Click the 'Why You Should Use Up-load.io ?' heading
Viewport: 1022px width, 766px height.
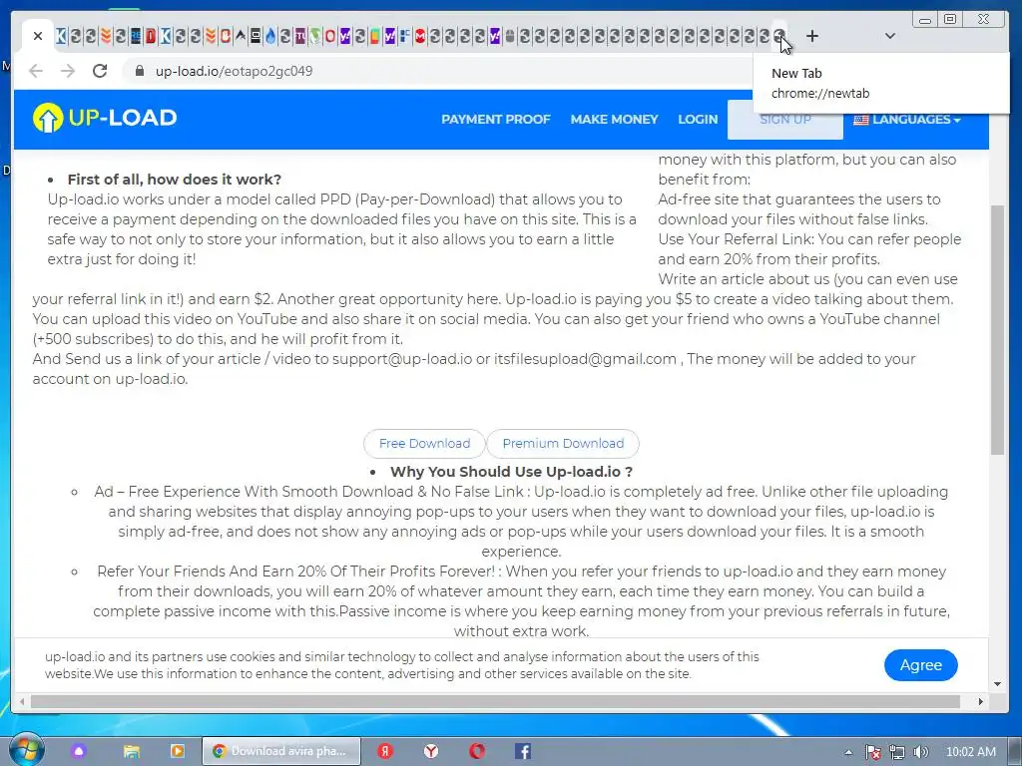[x=511, y=472]
